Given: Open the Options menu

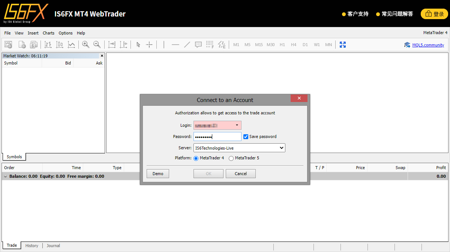Looking at the screenshot, I should click(x=66, y=33).
